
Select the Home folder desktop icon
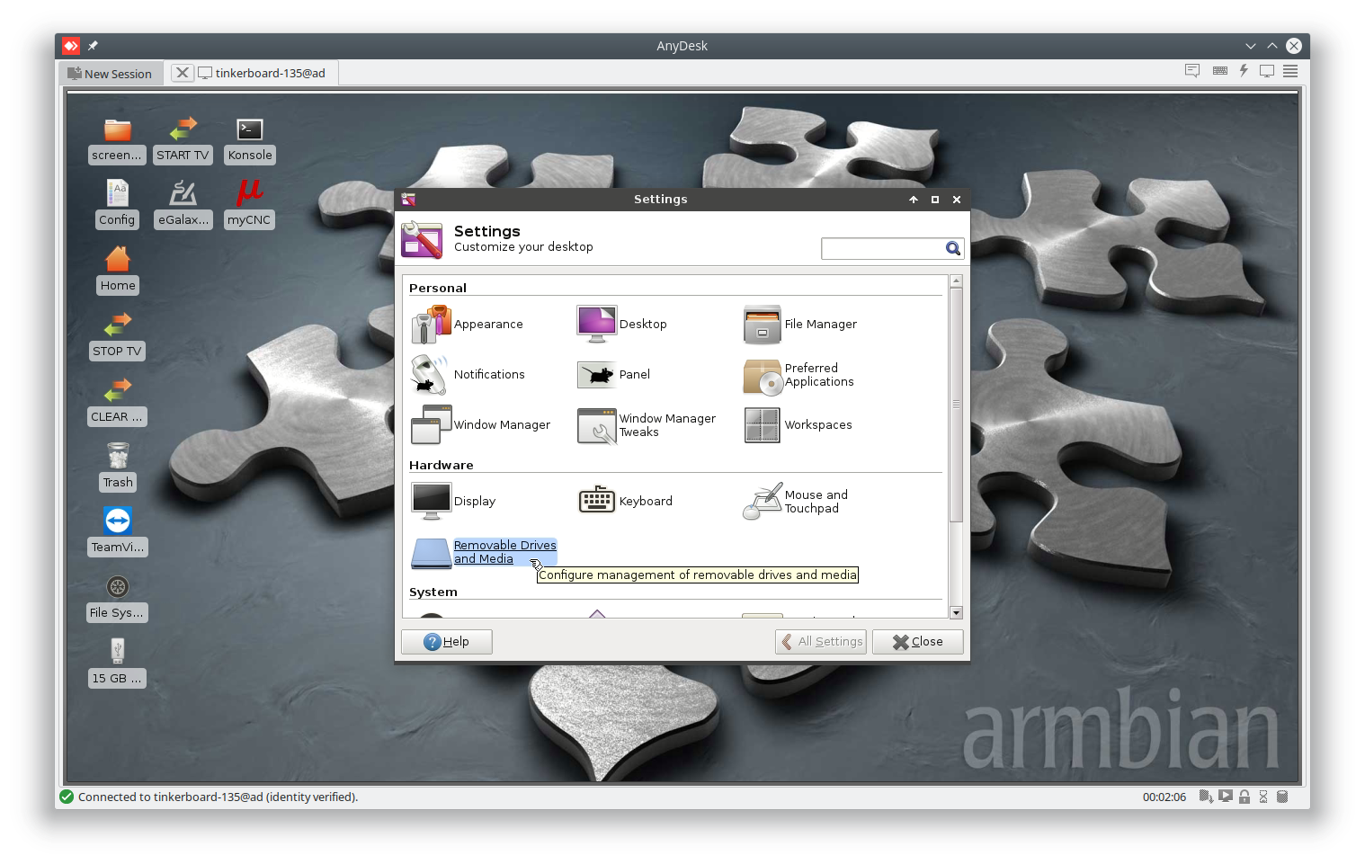pos(118,270)
